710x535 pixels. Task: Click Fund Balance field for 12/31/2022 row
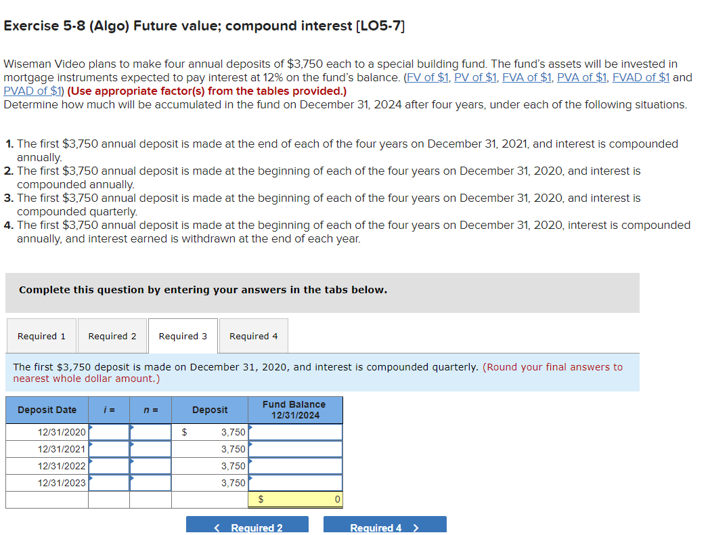[295, 466]
